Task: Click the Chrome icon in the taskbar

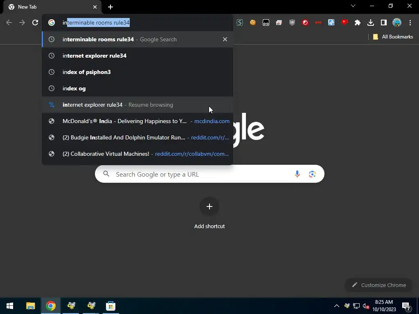Action: click(x=50, y=306)
